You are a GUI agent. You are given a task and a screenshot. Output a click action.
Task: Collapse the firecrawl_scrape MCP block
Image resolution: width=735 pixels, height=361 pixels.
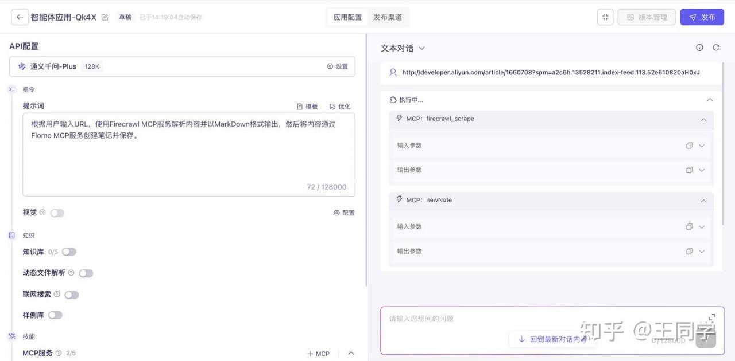coord(703,120)
